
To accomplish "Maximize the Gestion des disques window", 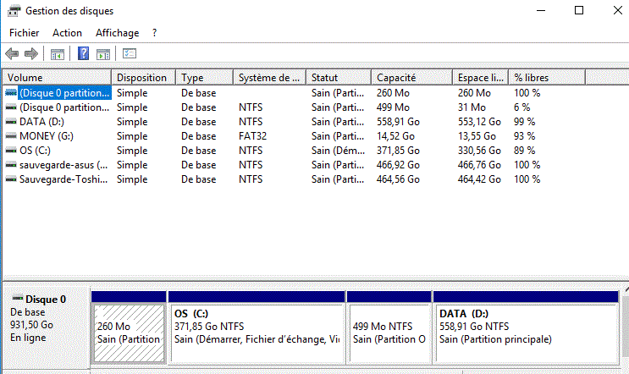I will pyautogui.click(x=579, y=11).
